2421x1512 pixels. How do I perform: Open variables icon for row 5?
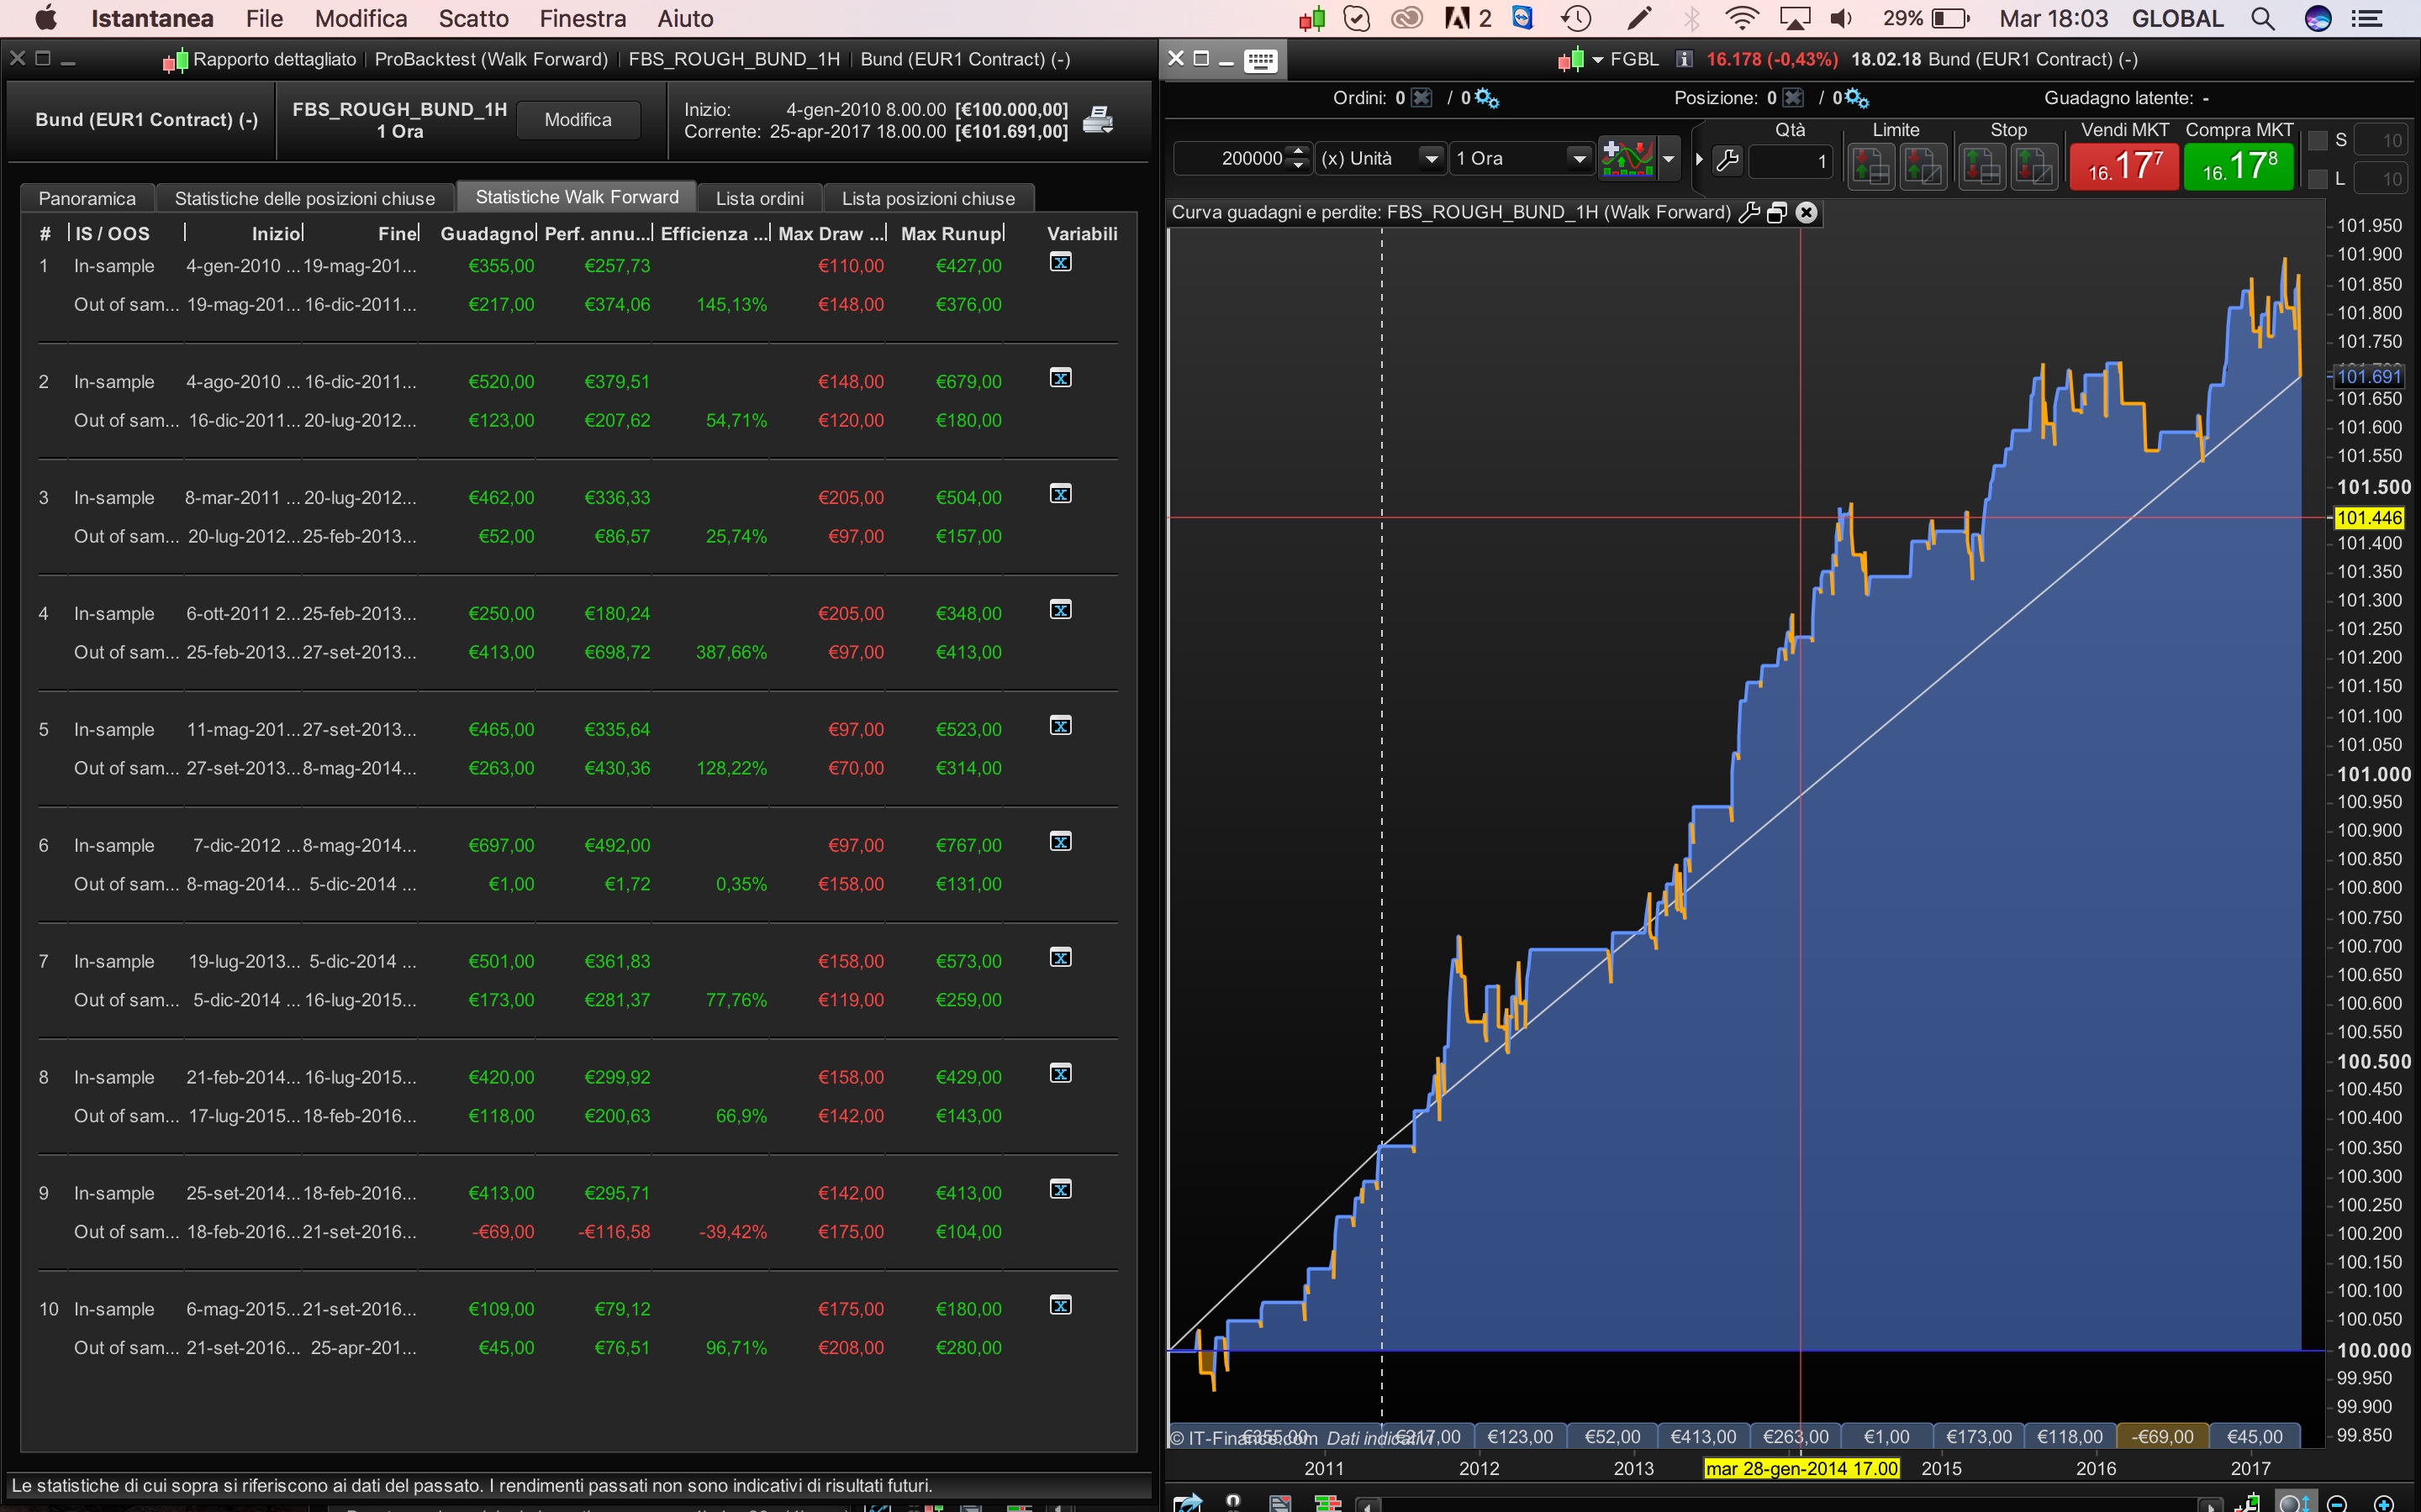tap(1060, 726)
